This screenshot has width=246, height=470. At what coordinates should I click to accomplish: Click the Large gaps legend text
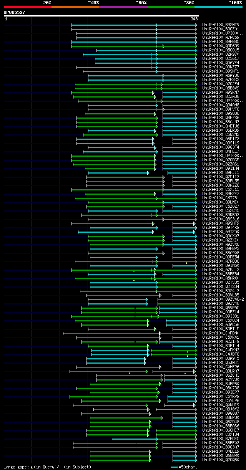tap(47, 467)
